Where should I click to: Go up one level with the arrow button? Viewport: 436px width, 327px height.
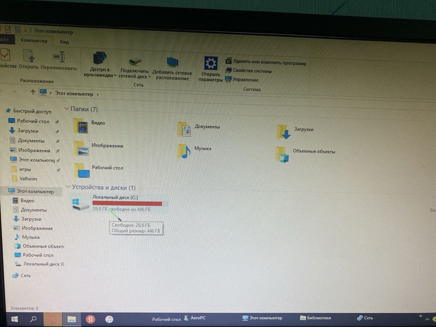point(33,92)
